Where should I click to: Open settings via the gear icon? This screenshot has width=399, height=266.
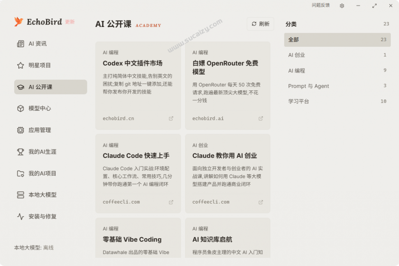coord(342,5)
